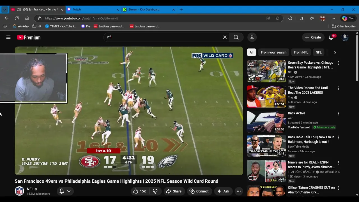Reload the current page

pos(17,18)
